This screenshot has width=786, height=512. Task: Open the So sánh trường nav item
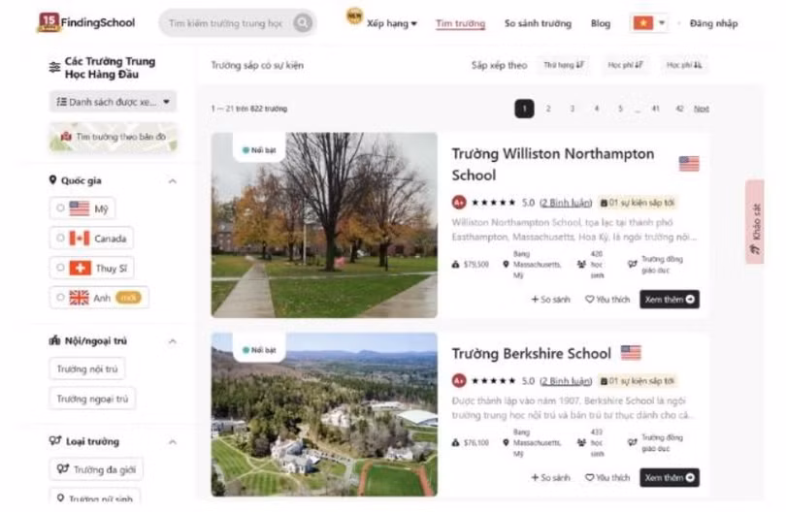(x=538, y=23)
